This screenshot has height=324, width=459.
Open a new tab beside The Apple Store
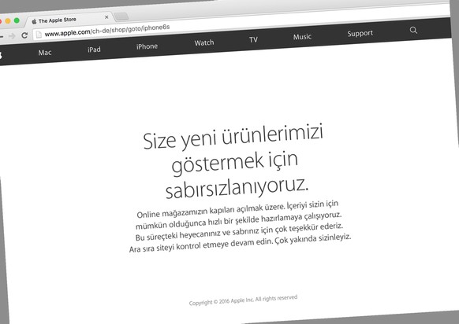point(121,17)
